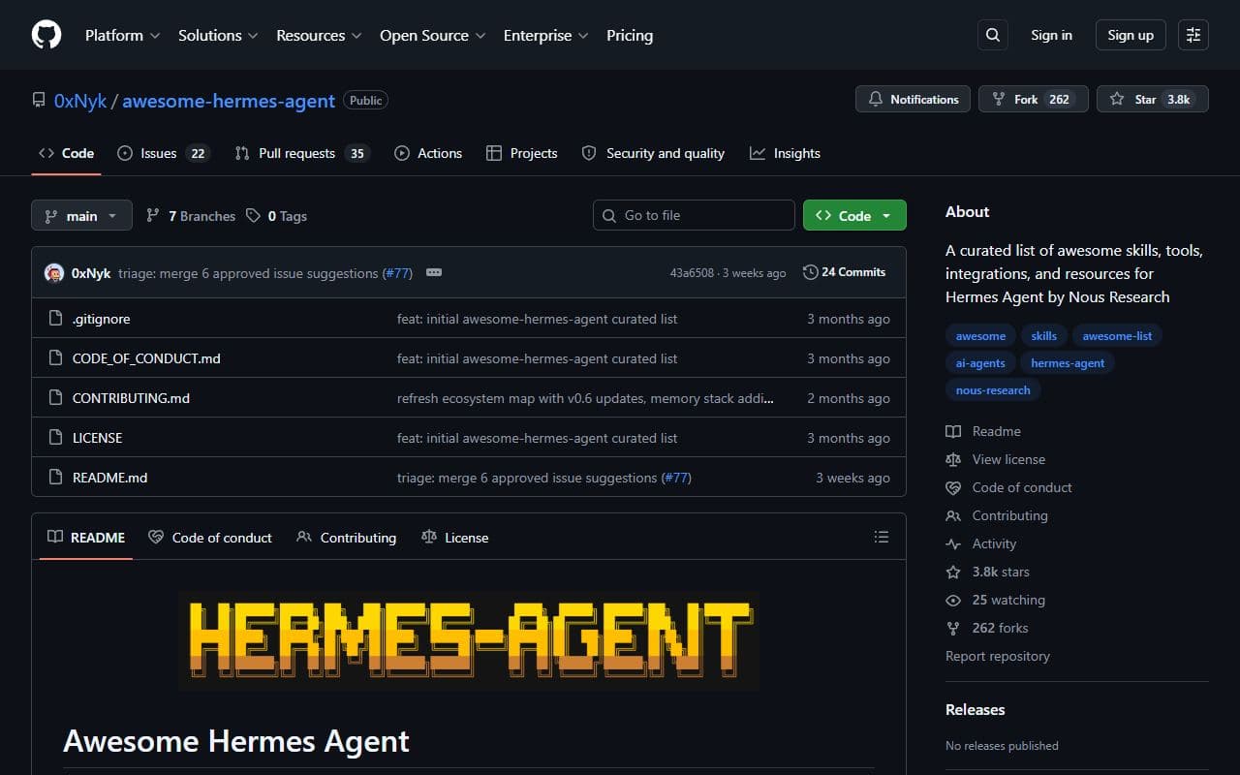This screenshot has width=1240, height=775.
Task: Click the tag icon beside 0 Tags
Action: click(253, 216)
